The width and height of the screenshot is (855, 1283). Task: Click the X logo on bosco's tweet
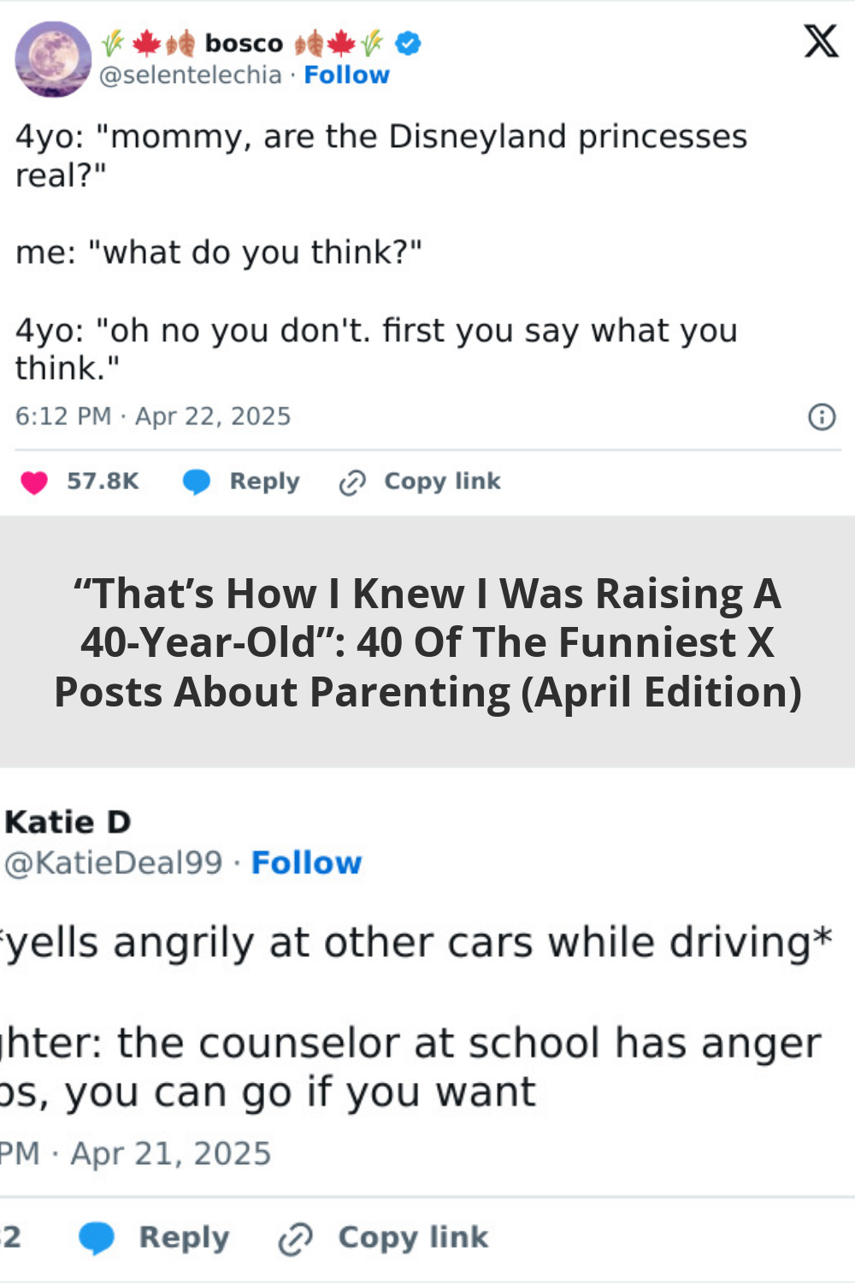pyautogui.click(x=821, y=40)
